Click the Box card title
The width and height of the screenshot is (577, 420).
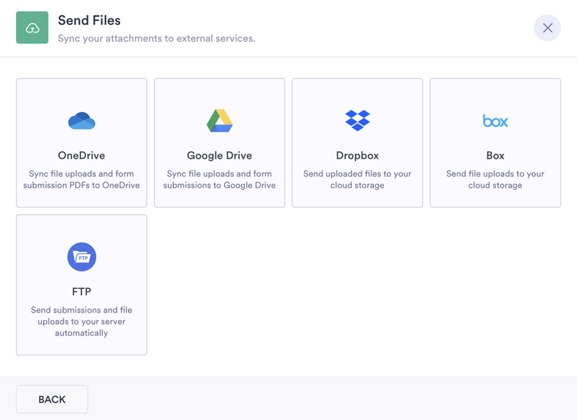click(495, 155)
